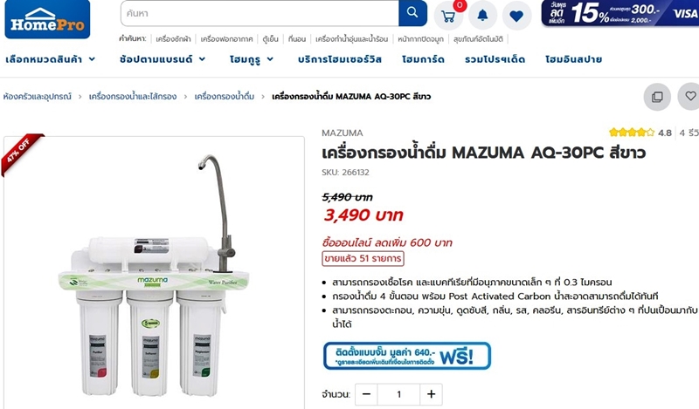Open รวมโปรฯเด็ด promotions menu

(x=495, y=59)
